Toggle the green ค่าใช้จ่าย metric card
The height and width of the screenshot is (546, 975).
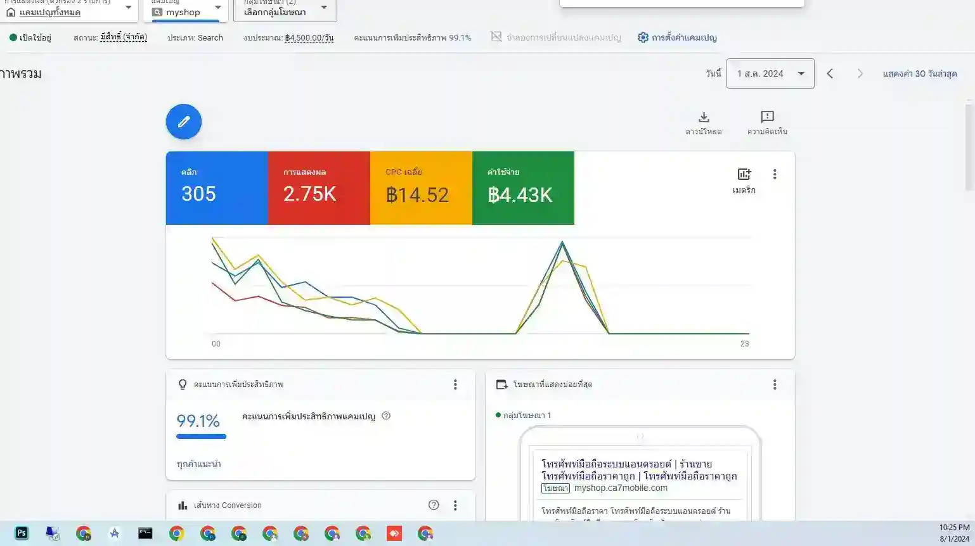[522, 187]
